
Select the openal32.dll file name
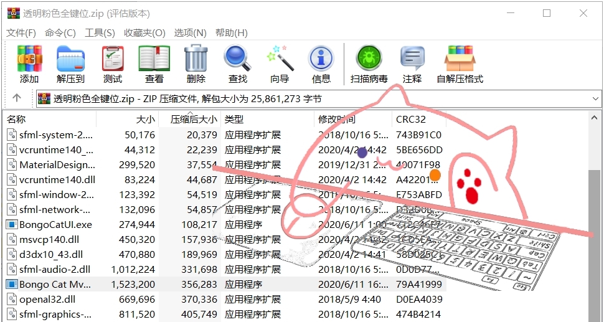[x=47, y=300]
